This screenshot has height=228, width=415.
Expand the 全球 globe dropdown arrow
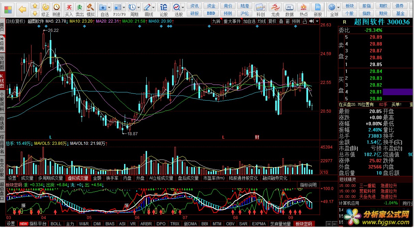pyautogui.click(x=338, y=7)
